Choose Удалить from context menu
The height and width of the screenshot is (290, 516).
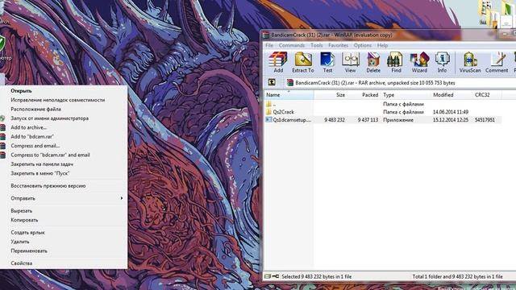point(64,242)
